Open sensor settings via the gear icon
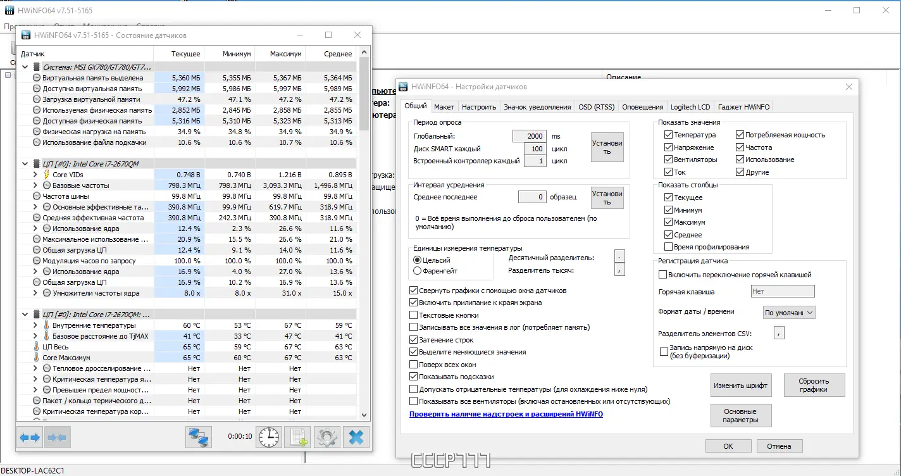The height and width of the screenshot is (476, 901). tap(327, 437)
